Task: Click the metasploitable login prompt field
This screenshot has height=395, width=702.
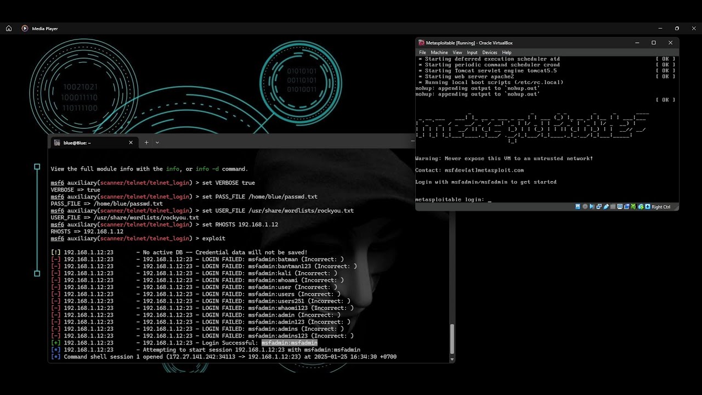Action: coord(453,200)
